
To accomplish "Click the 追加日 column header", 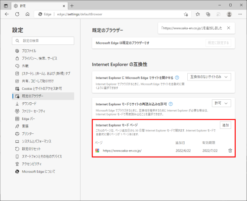I will 180,143.
